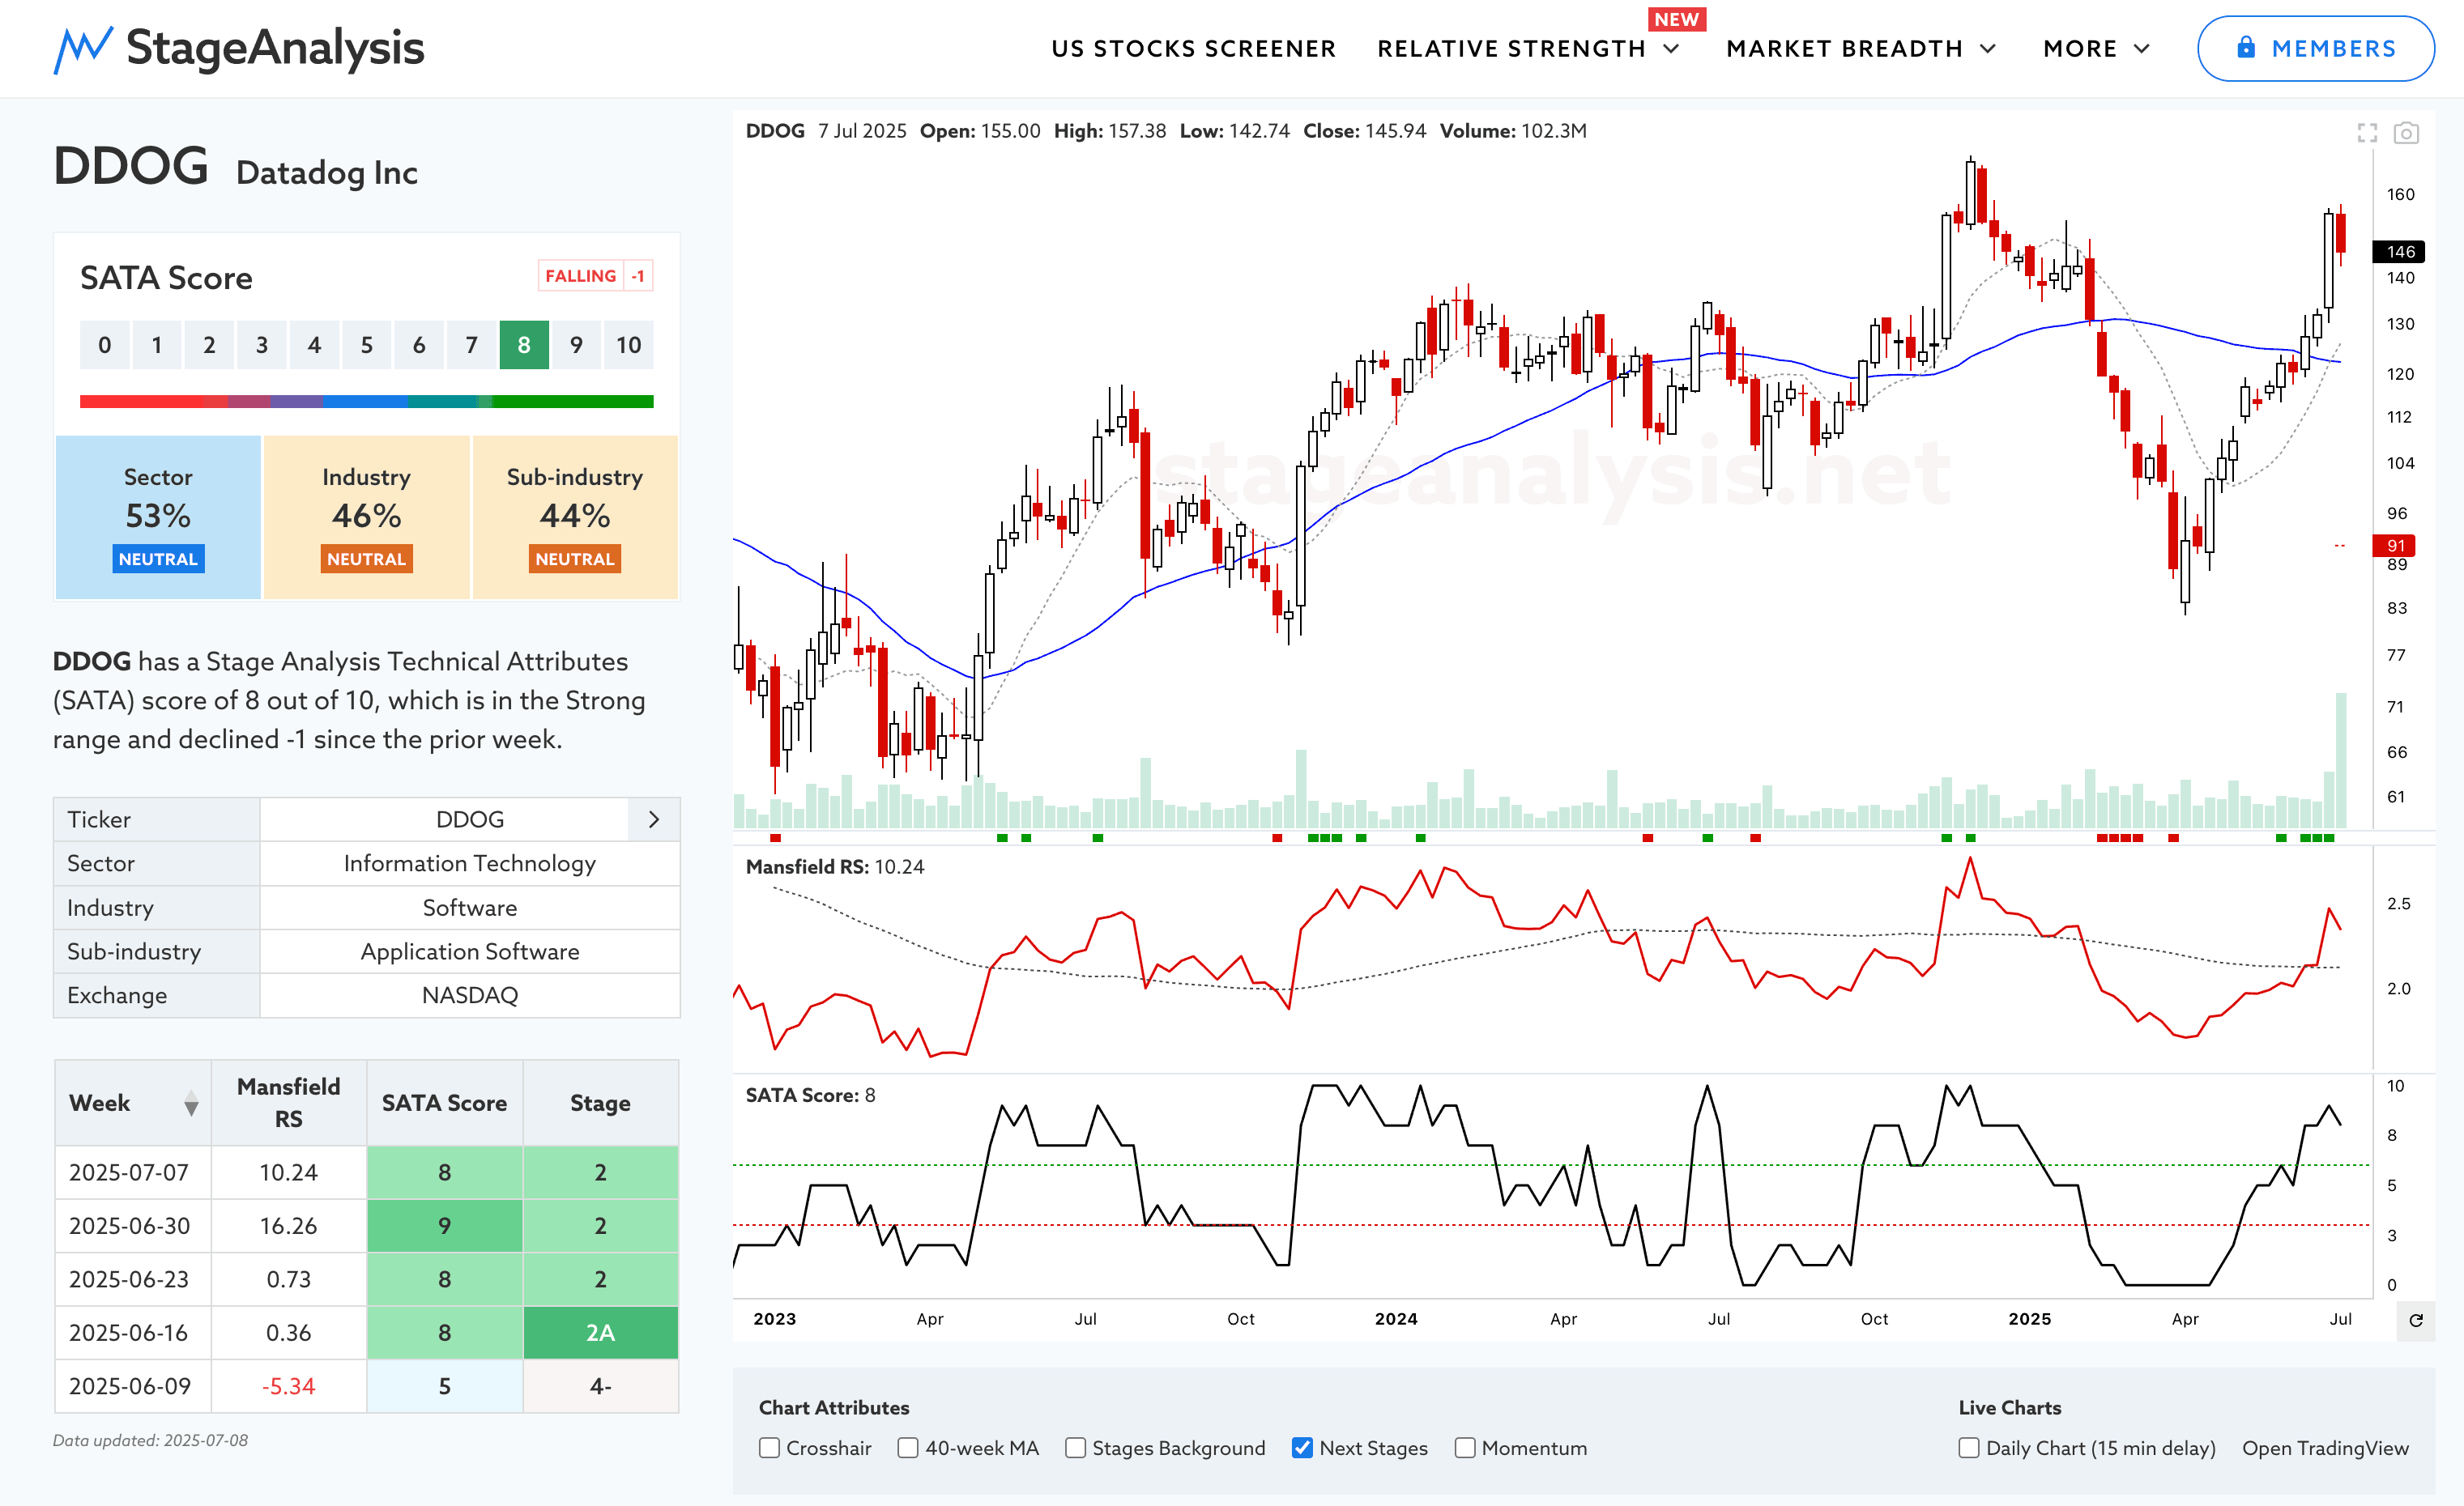Click the Software industry value

470,908
